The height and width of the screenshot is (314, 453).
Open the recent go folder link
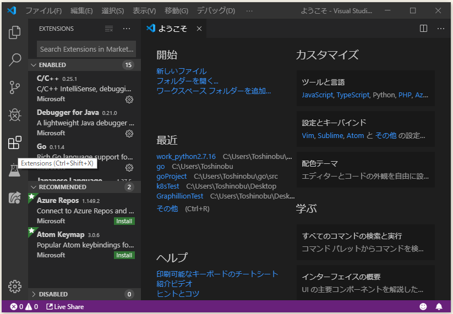[160, 167]
